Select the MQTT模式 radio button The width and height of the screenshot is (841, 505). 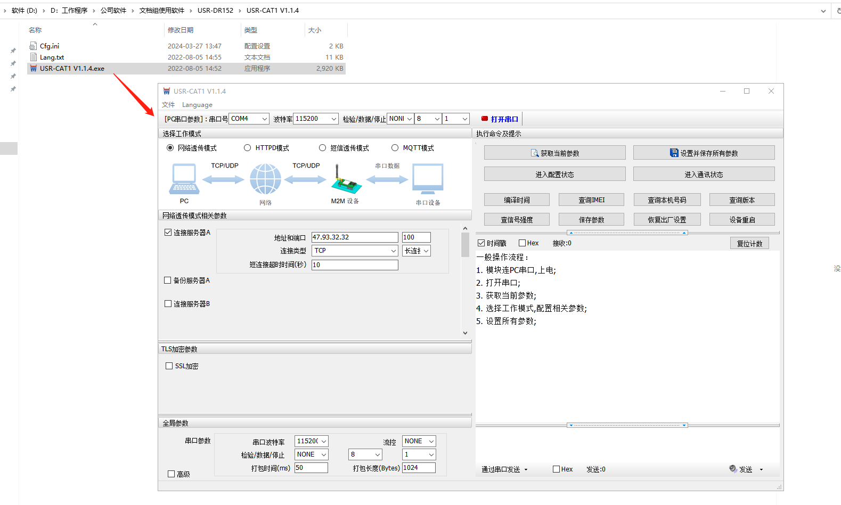click(x=395, y=148)
